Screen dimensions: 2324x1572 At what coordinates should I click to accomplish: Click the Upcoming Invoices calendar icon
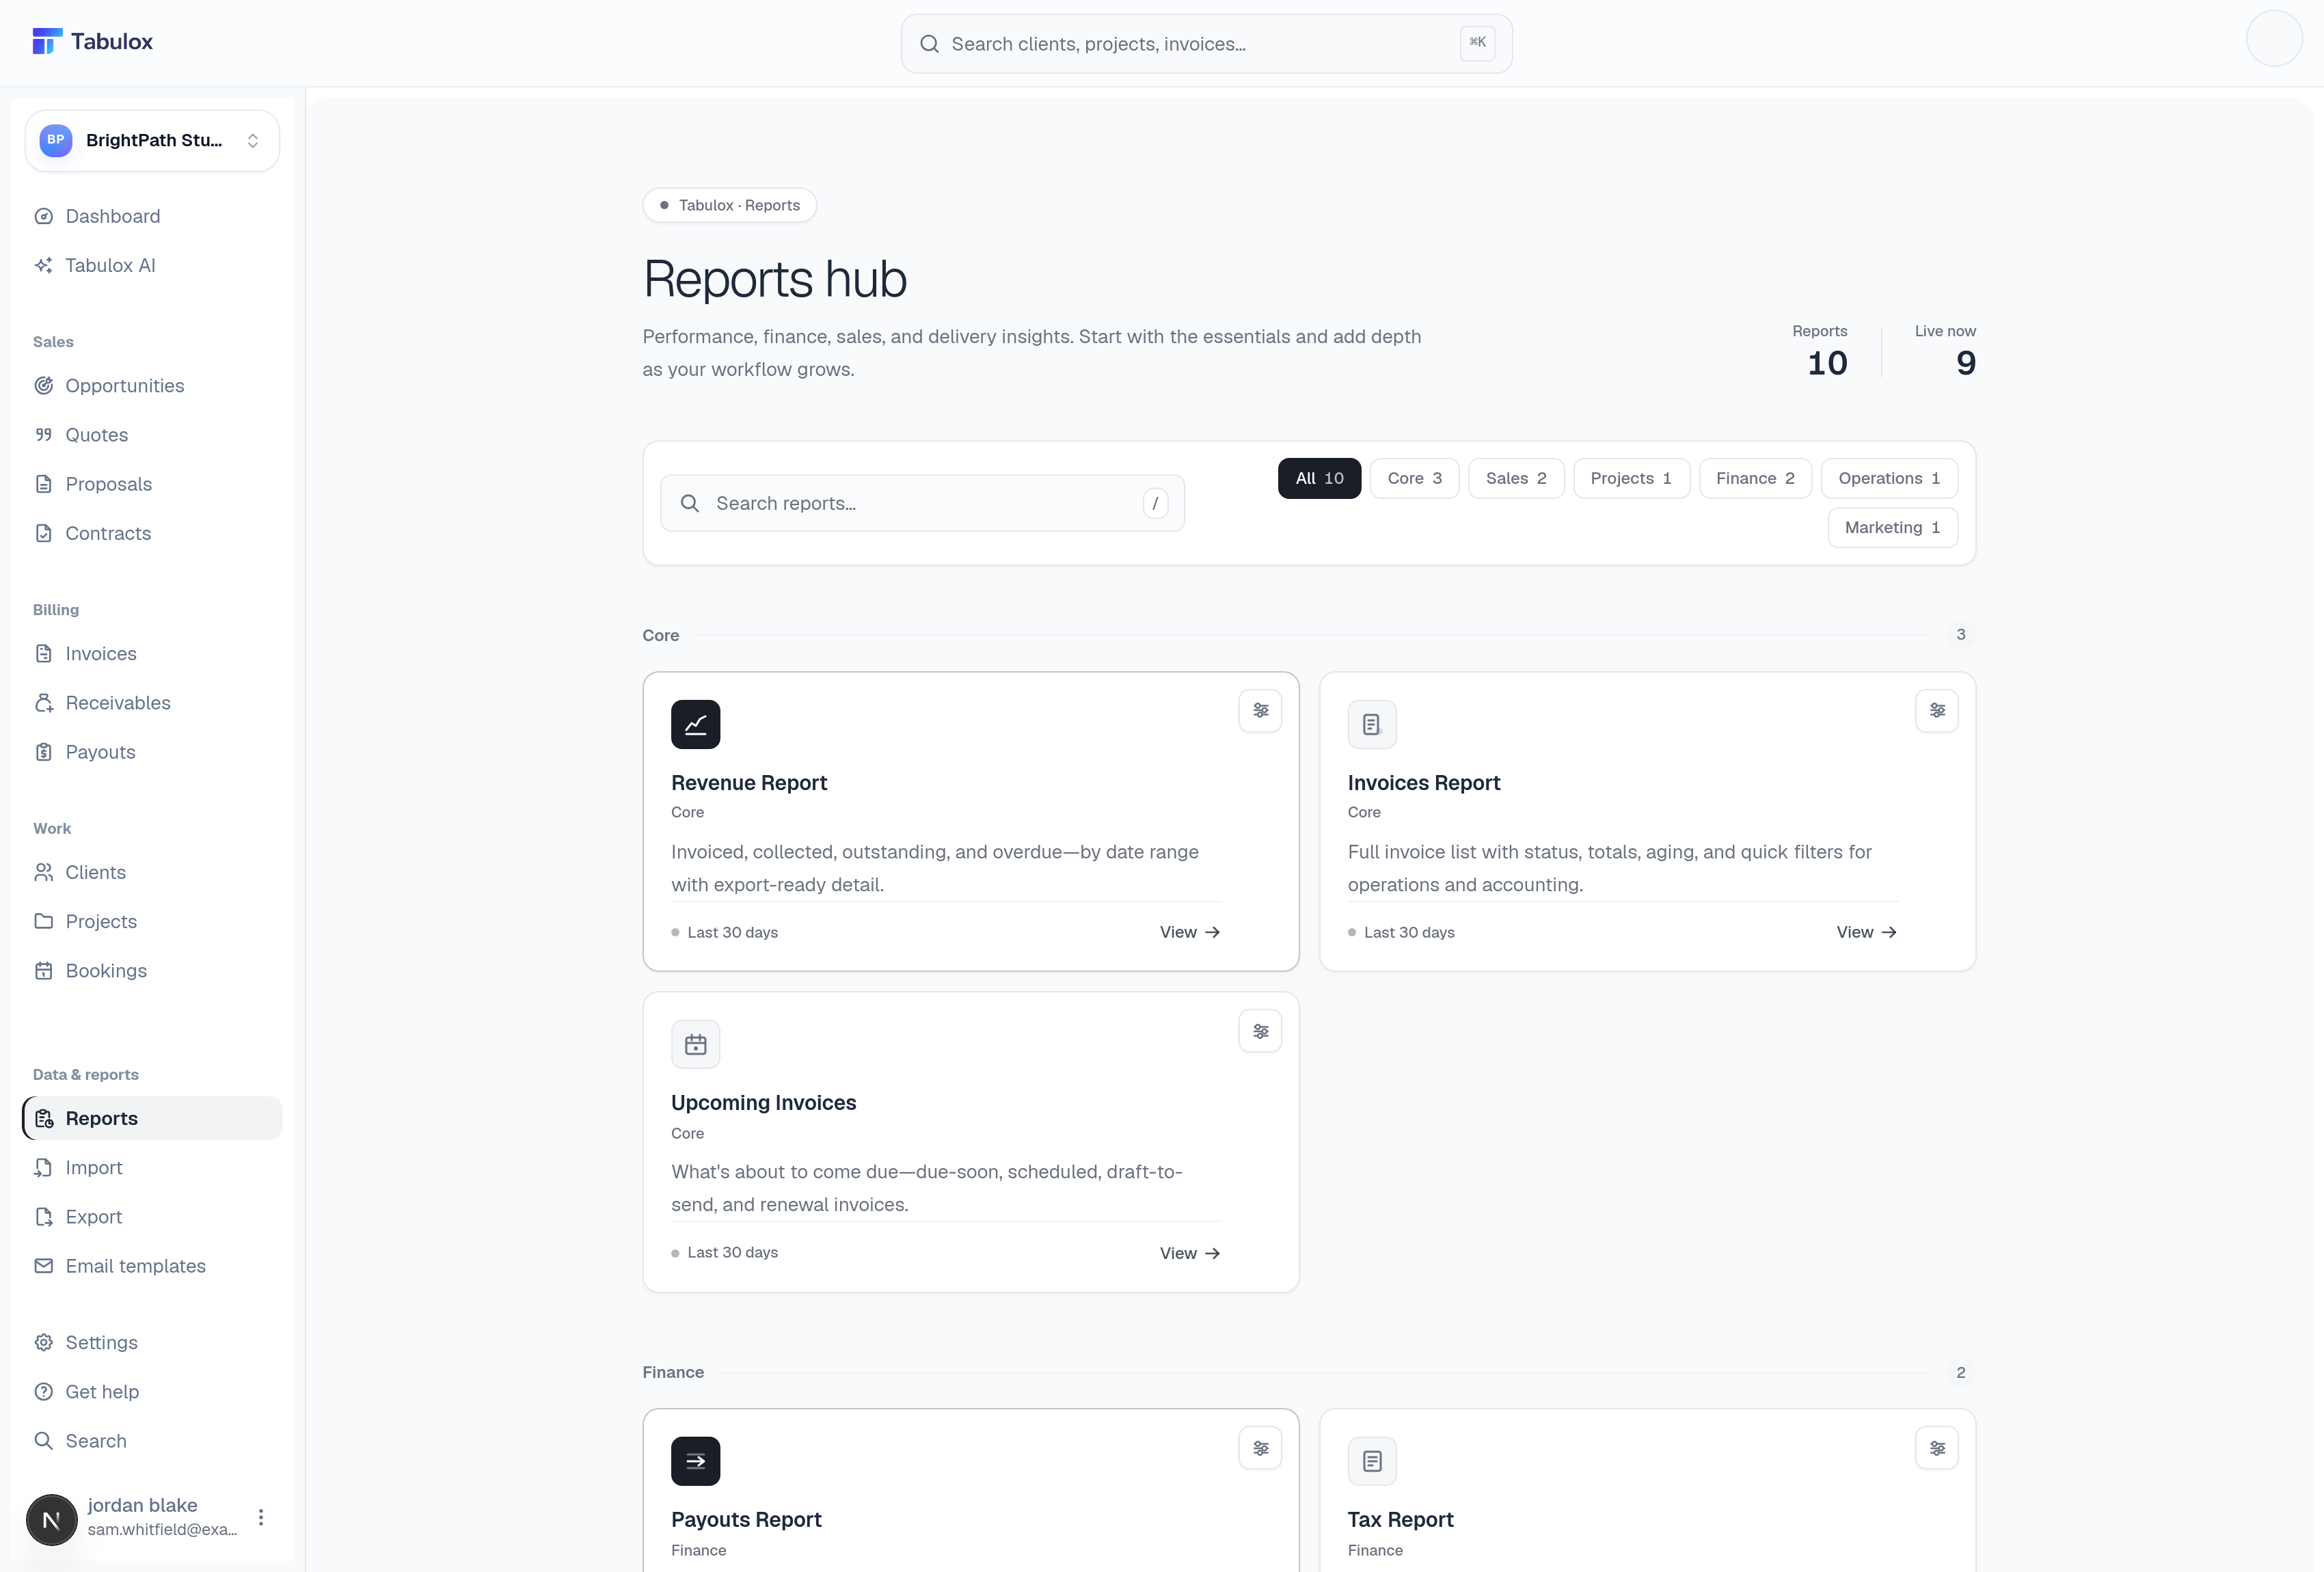[x=695, y=1045]
